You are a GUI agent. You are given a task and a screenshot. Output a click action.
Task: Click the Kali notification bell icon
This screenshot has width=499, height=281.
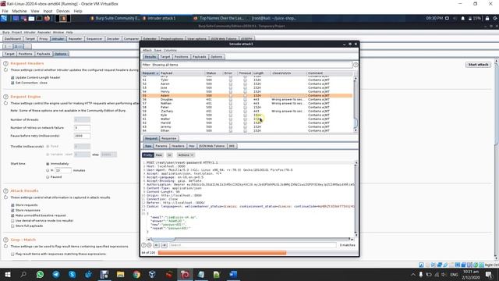pos(462,19)
